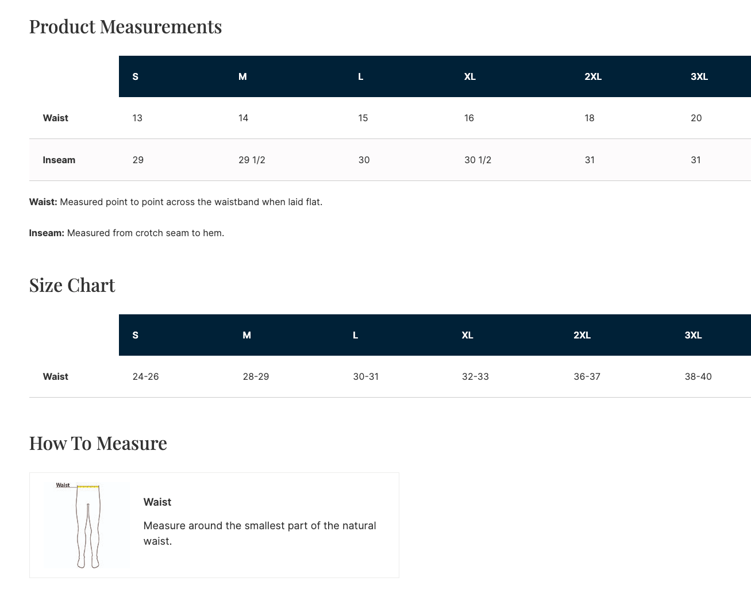Click the M header in Product Measurements
751x589 pixels.
(242, 77)
